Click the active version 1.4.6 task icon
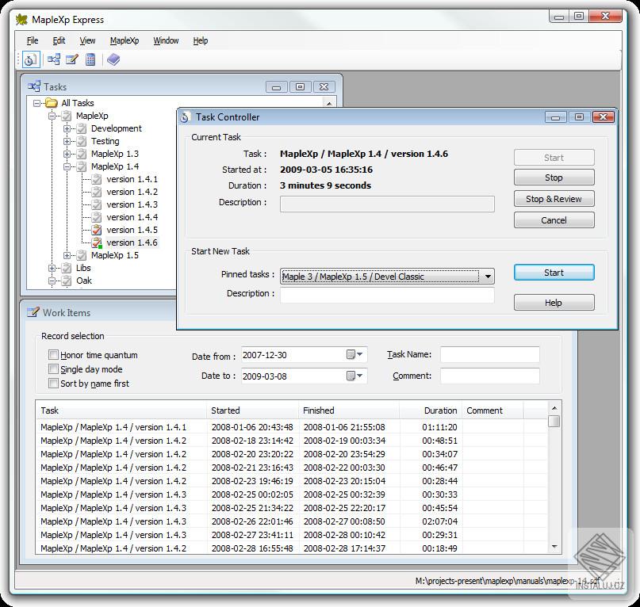 click(96, 242)
